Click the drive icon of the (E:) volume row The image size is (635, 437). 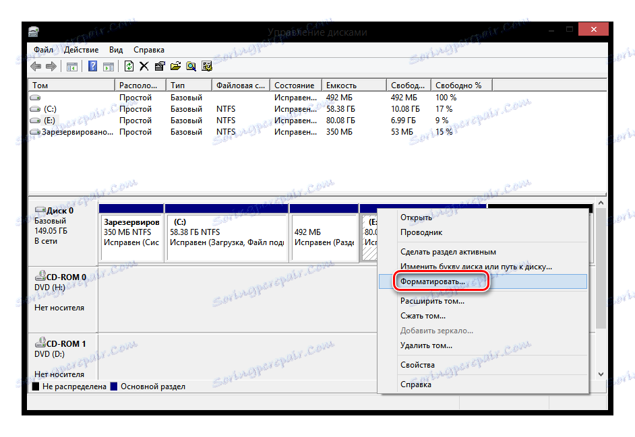[x=35, y=121]
